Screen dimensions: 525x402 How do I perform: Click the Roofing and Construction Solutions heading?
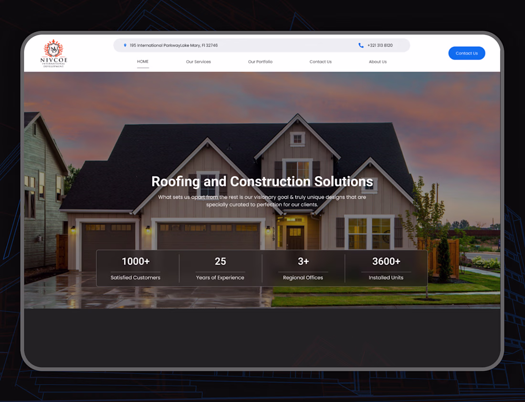[262, 182]
